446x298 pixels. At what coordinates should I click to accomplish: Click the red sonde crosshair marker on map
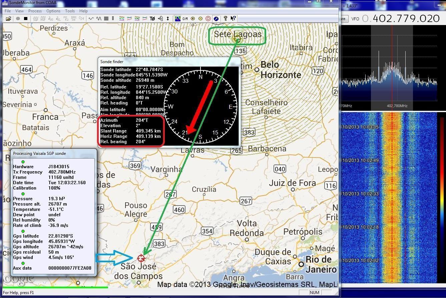pos(141,258)
